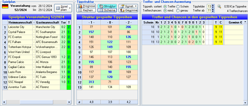This screenshot has width=248, height=106.
Task: Click the average value 4,8
Action: [x=91, y=102]
